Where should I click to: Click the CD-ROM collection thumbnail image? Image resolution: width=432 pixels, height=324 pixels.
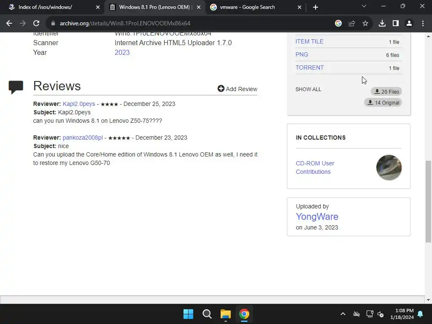coord(389,167)
